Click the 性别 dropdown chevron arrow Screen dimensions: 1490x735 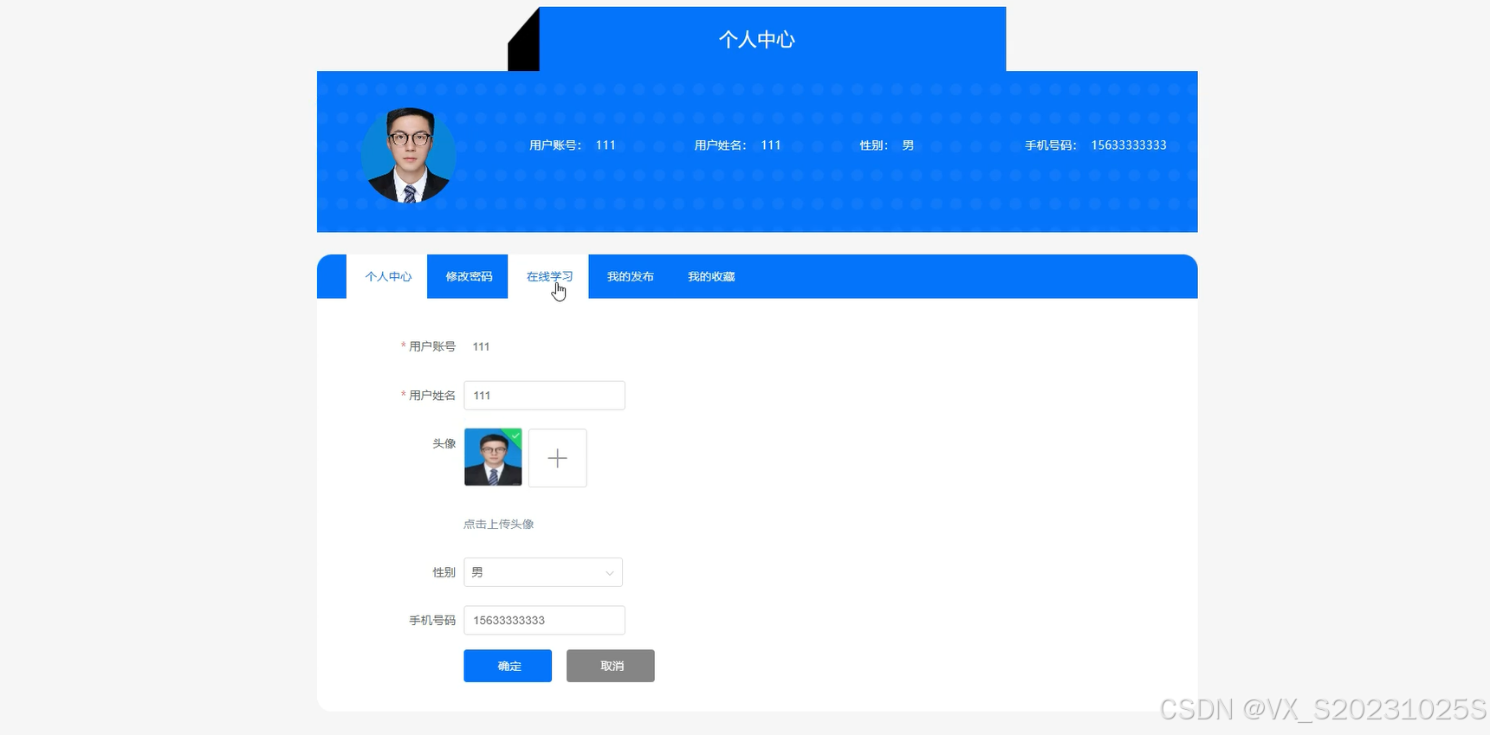point(609,573)
